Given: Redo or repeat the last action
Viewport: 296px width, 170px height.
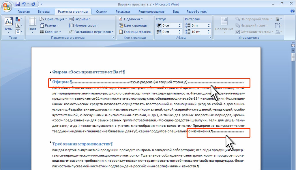Looking at the screenshot, I should click(x=33, y=4).
